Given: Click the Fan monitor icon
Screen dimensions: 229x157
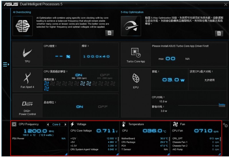Looking at the screenshot, I should pyautogui.click(x=175, y=124).
